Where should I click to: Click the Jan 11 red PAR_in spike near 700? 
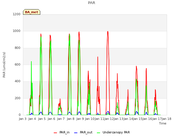(98, 57)
